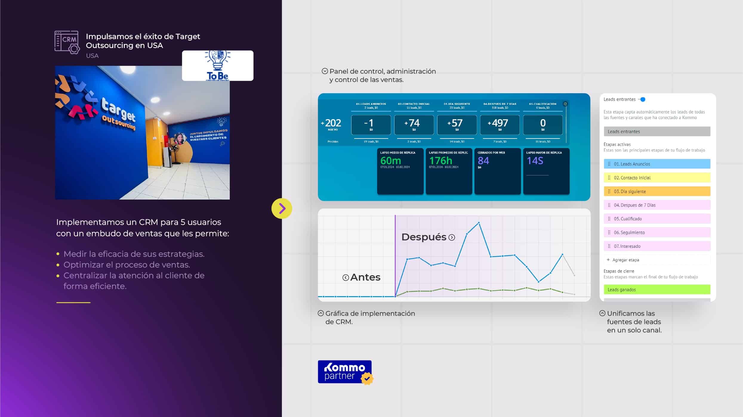Select the 02. Contacto Inicial stage

[x=657, y=178]
